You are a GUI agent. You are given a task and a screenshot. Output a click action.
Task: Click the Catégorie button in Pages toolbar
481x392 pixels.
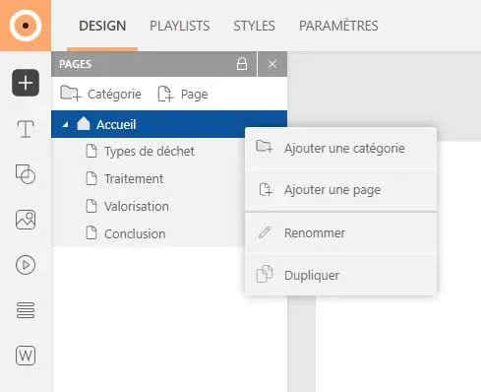coord(100,95)
